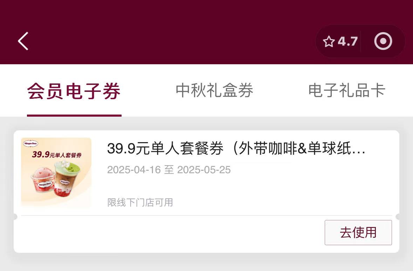This screenshot has width=413, height=271.
Task: Tap the circular close mini-program icon
Action: 383,41
